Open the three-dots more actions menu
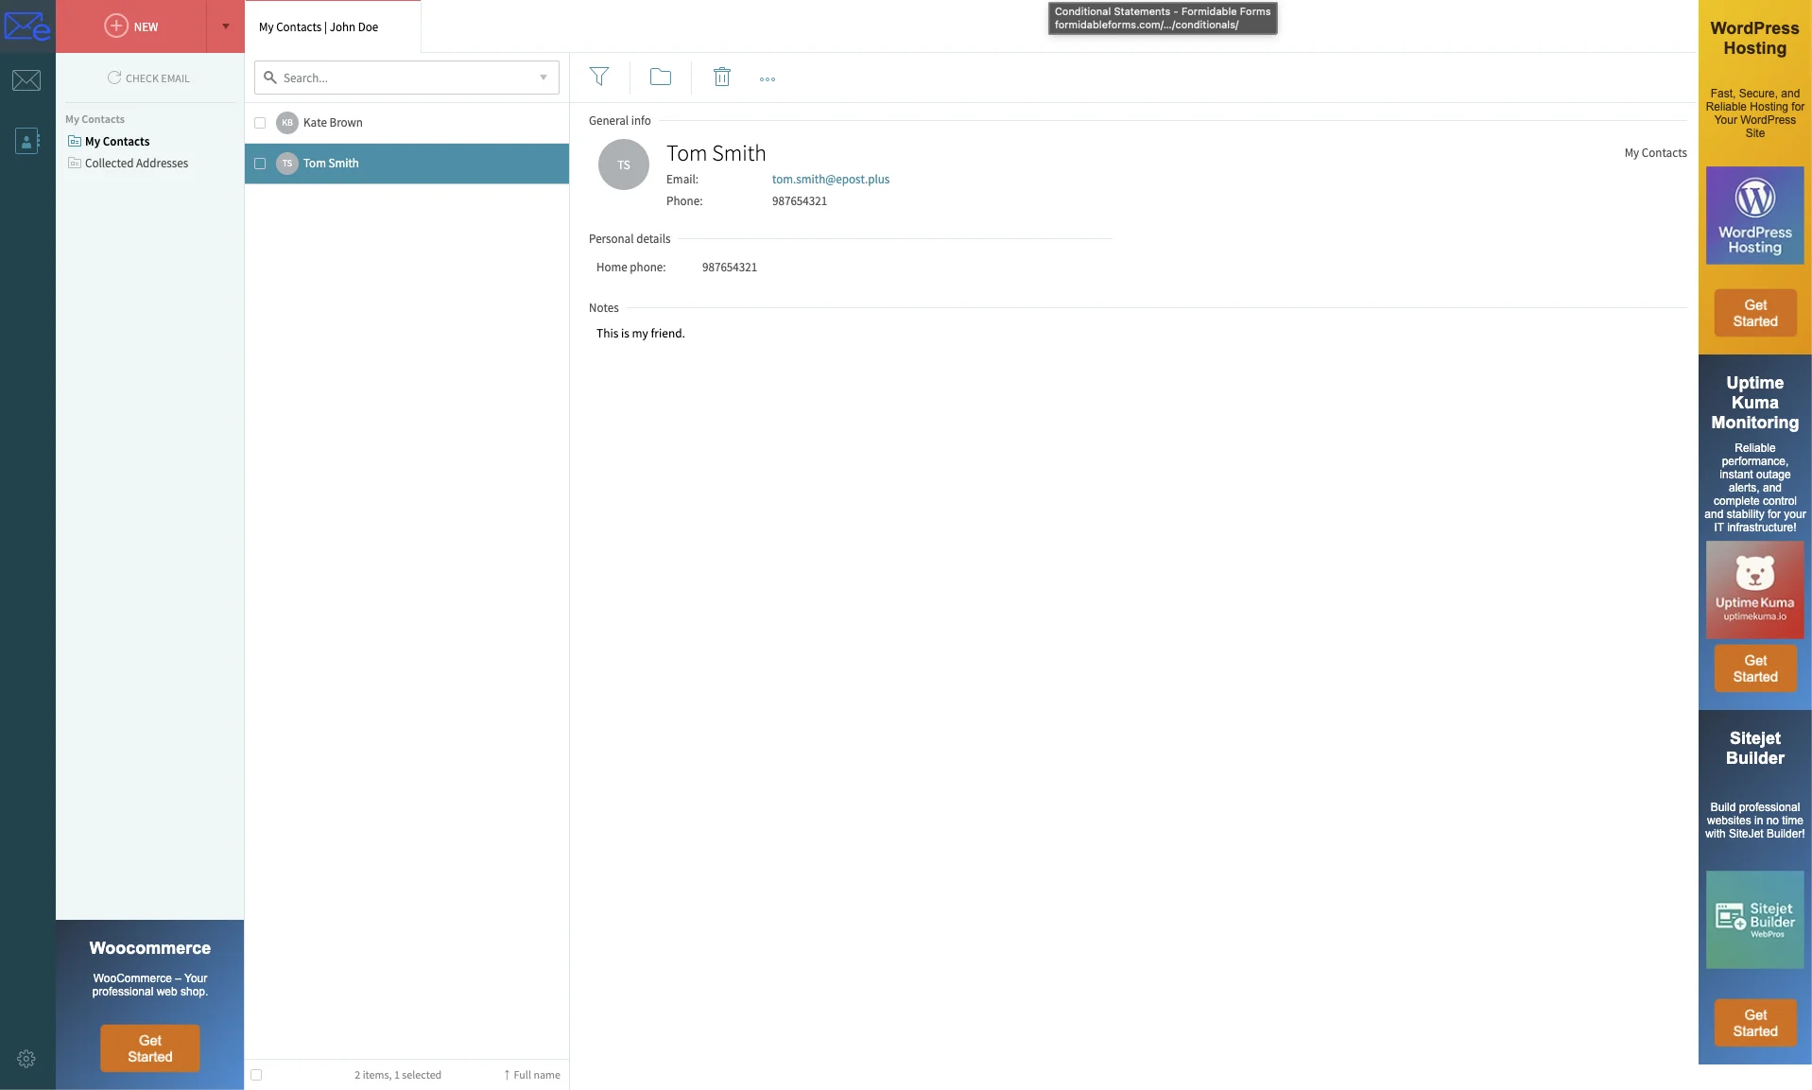The height and width of the screenshot is (1090, 1812). click(x=768, y=79)
